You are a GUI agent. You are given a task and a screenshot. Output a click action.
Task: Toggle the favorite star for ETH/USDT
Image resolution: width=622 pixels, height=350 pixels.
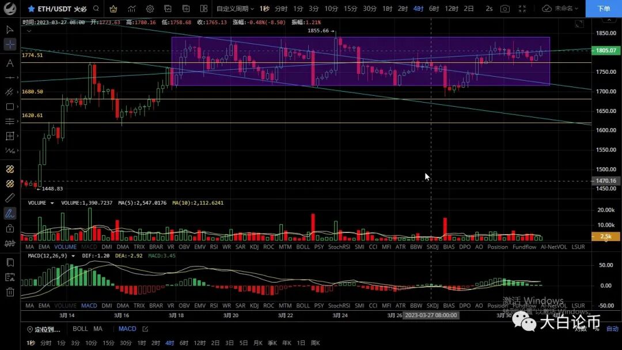31,9
